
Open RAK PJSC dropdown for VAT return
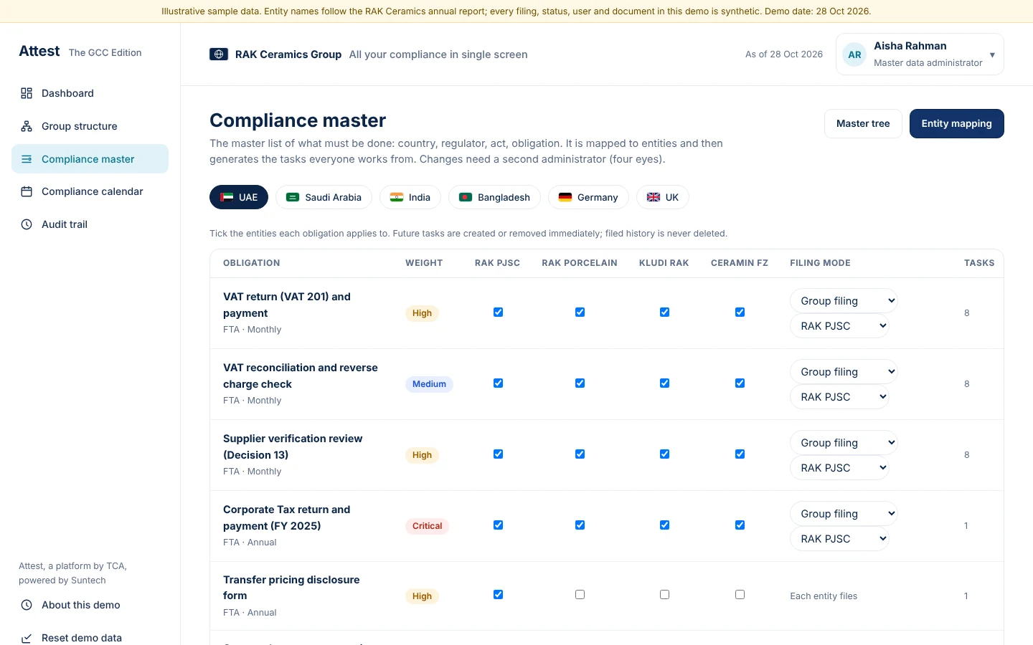[x=839, y=326]
